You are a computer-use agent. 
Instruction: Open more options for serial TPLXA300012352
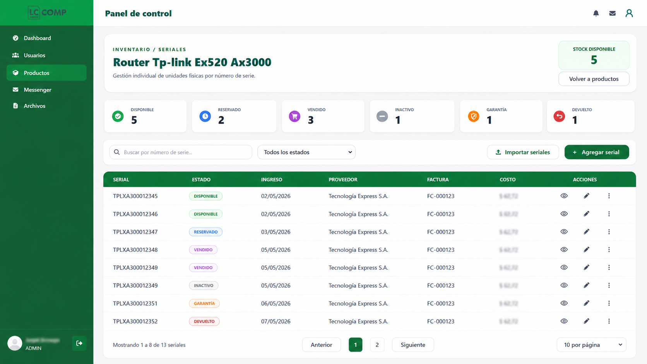(609, 321)
